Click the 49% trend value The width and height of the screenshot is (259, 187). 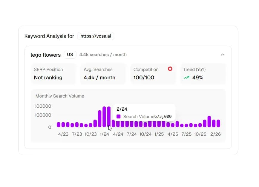pos(198,78)
